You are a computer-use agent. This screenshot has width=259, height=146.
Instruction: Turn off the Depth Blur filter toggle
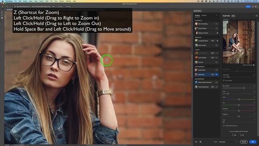coord(217,75)
